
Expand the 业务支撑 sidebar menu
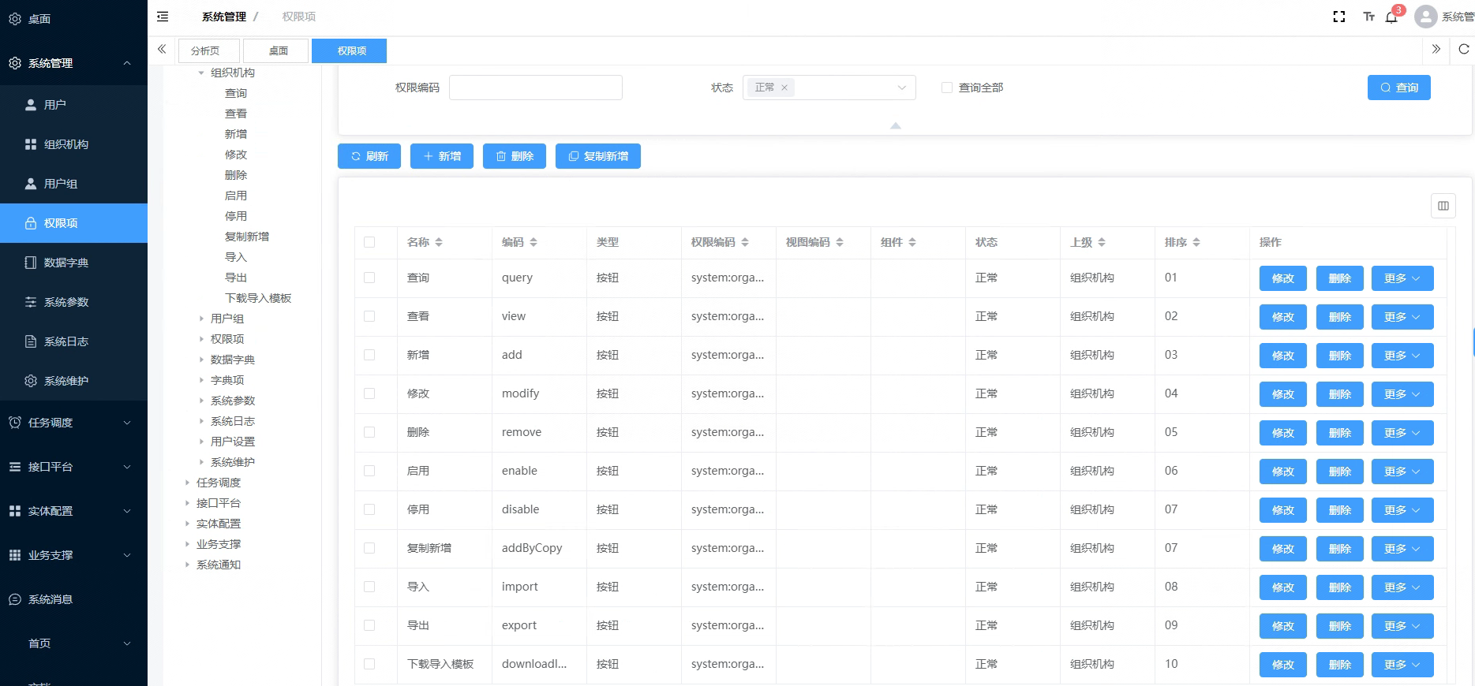point(73,555)
